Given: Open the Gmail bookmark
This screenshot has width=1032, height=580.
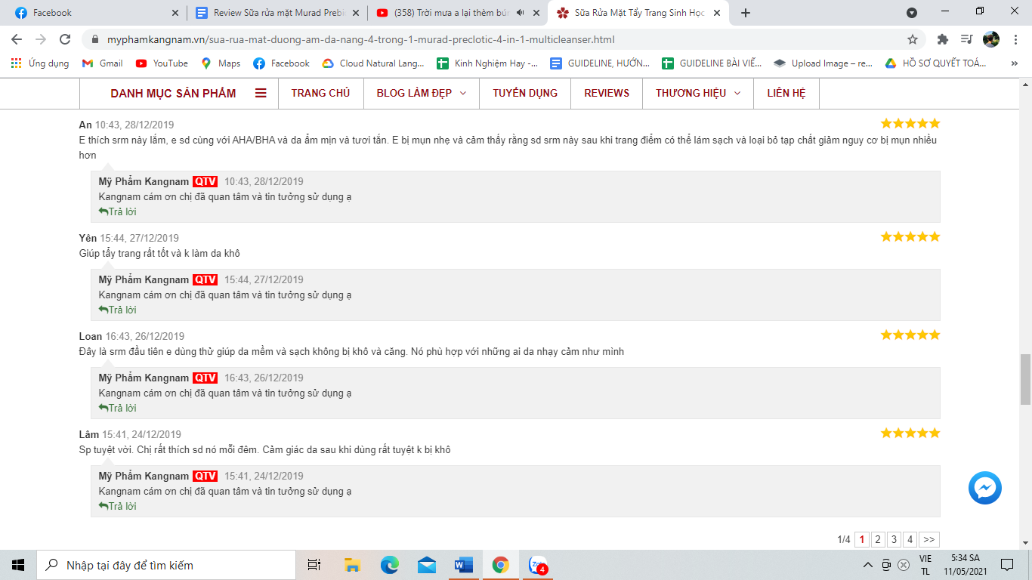Looking at the screenshot, I should [103, 63].
